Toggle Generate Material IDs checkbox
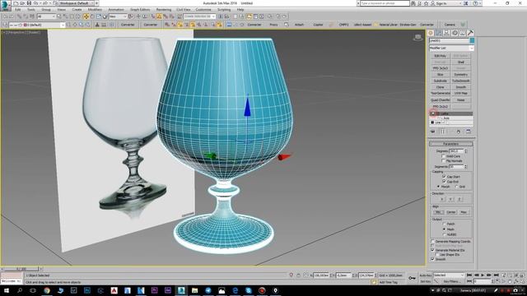 coord(432,250)
